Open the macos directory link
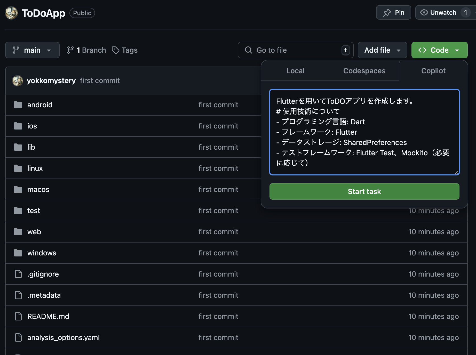 (38, 189)
